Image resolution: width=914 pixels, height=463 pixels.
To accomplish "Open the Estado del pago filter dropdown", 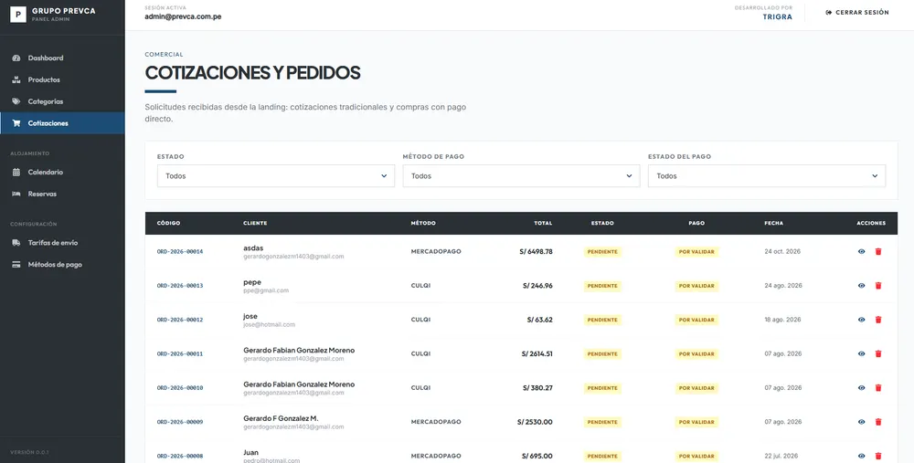I will 767,176.
